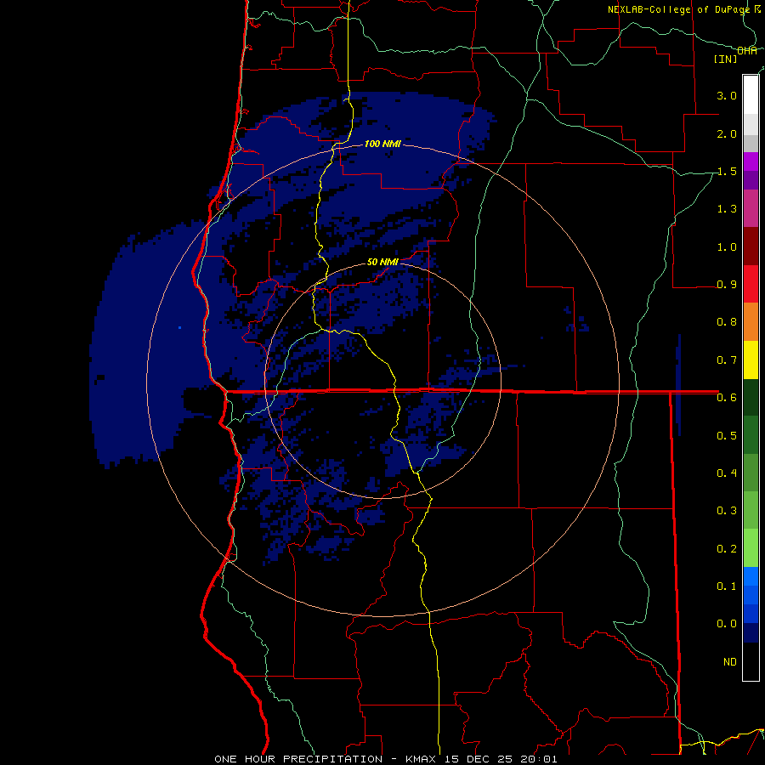Click the yellow 0.7 legend color block
Viewport: 765px width, 765px height.
751,360
